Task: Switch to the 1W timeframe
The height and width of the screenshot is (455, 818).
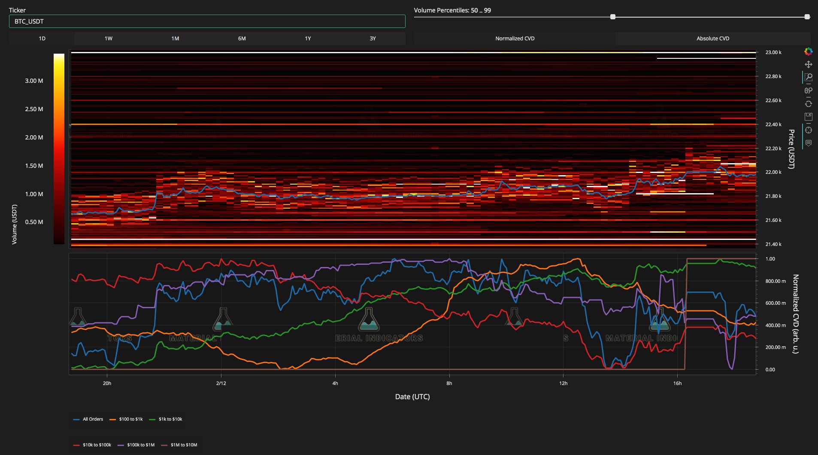Action: pyautogui.click(x=108, y=39)
